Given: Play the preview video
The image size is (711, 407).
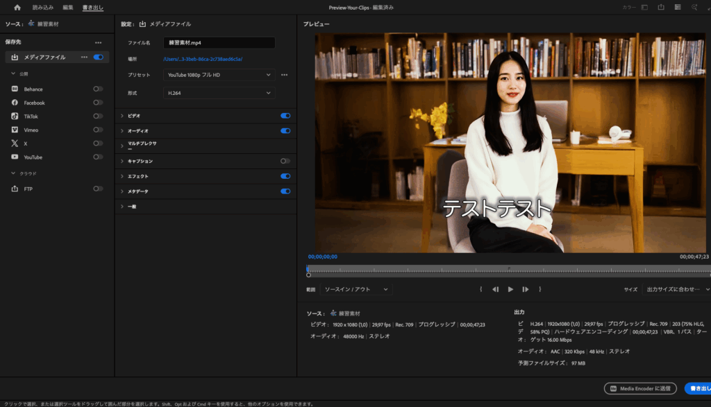Looking at the screenshot, I should [x=510, y=289].
